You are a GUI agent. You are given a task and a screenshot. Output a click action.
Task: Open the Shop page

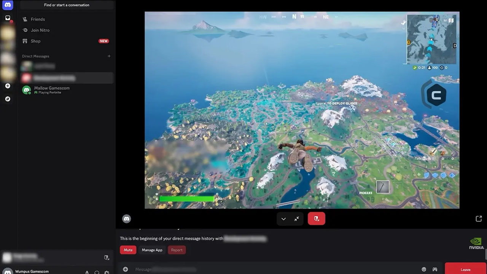(x=35, y=41)
